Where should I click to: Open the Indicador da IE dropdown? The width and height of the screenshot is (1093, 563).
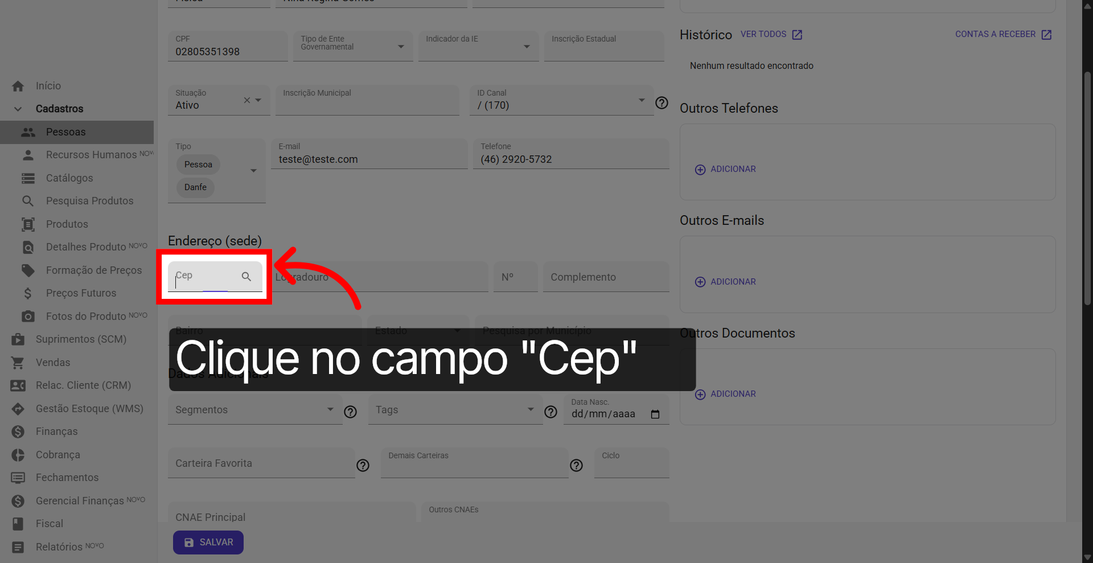(527, 46)
